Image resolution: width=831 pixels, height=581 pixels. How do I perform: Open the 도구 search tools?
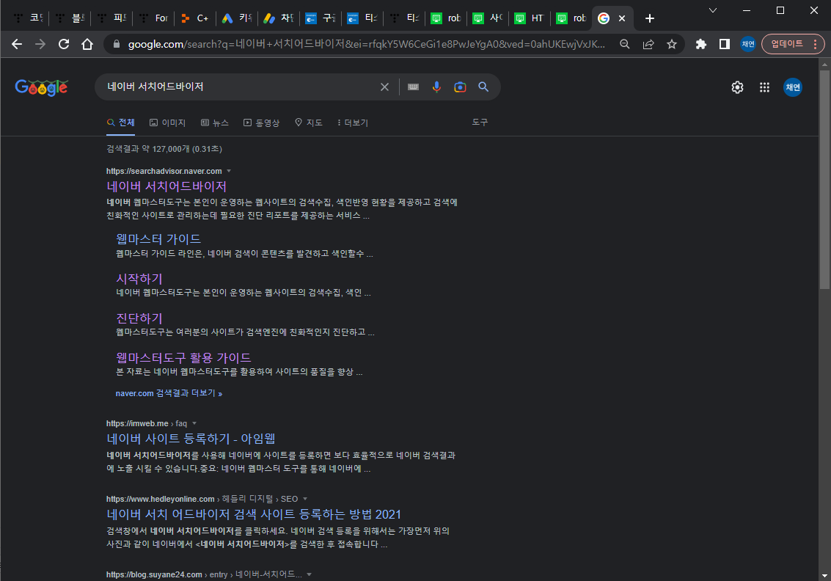pos(480,122)
